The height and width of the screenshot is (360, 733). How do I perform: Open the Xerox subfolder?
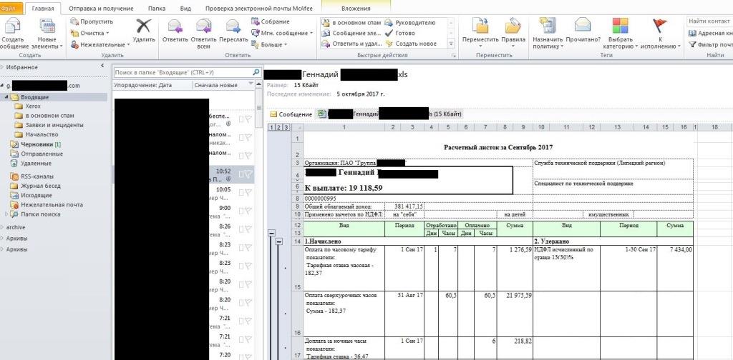(28, 106)
